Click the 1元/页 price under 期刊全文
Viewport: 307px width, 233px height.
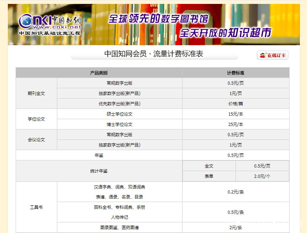[x=236, y=94]
